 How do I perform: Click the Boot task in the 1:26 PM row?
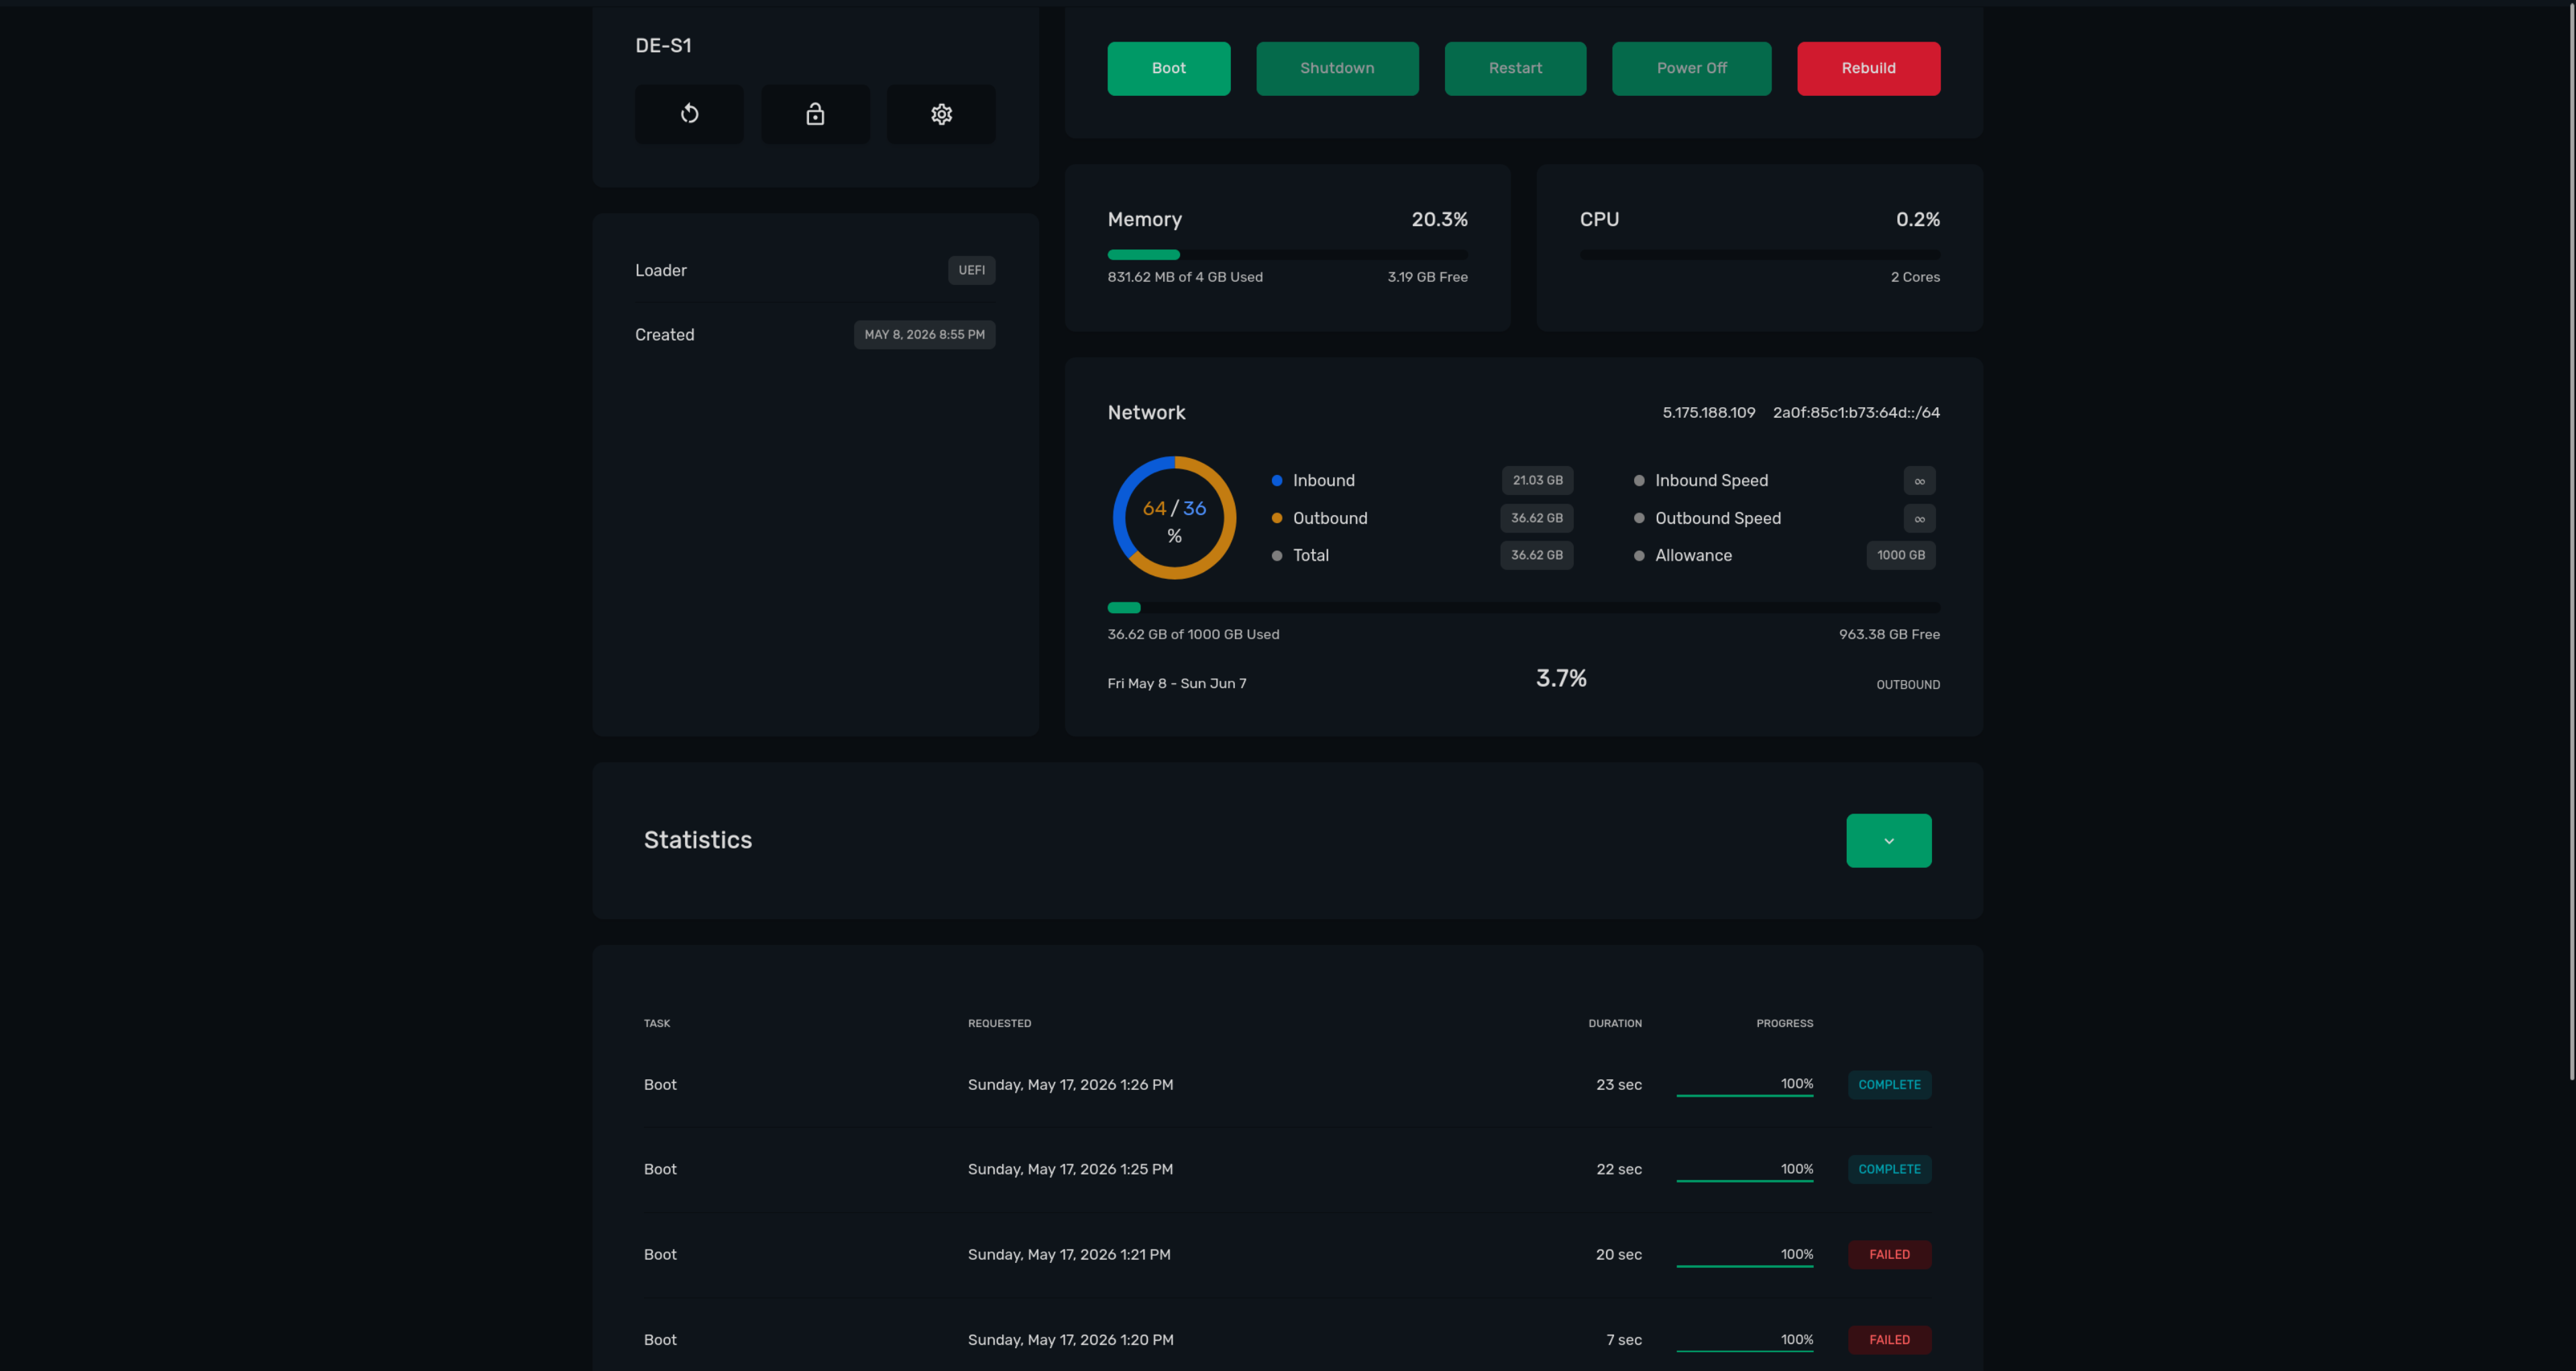pos(660,1085)
